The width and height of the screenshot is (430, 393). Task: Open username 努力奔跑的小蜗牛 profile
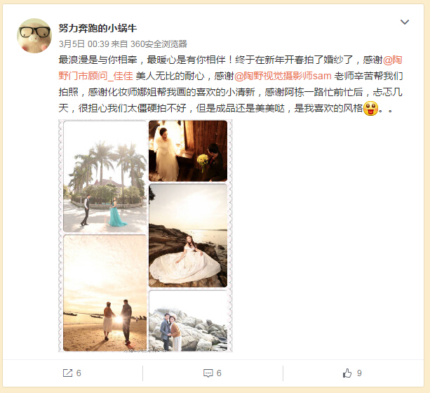click(x=98, y=28)
